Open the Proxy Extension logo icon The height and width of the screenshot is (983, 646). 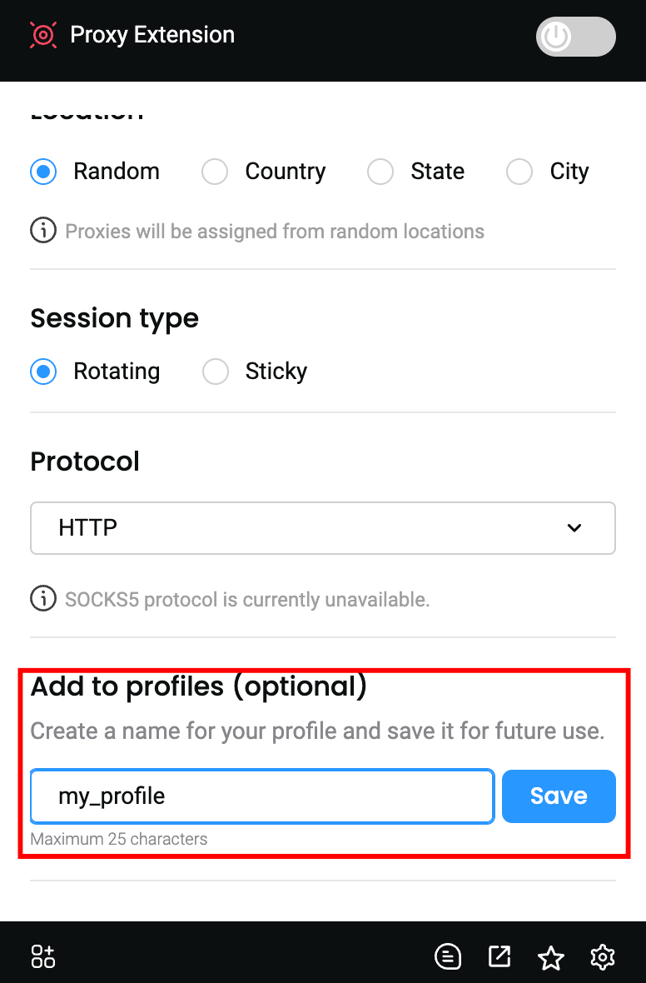(x=42, y=36)
